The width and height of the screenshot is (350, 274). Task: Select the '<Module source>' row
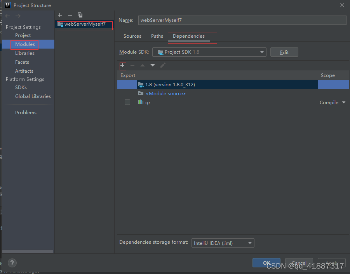click(x=233, y=93)
